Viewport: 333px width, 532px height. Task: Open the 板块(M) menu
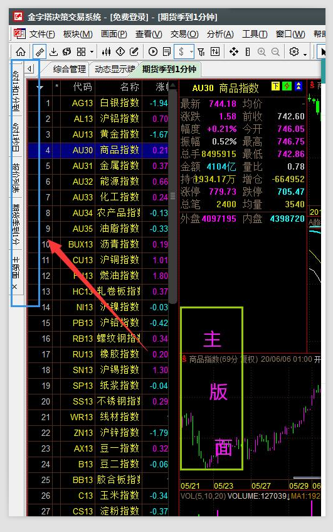tap(78, 34)
